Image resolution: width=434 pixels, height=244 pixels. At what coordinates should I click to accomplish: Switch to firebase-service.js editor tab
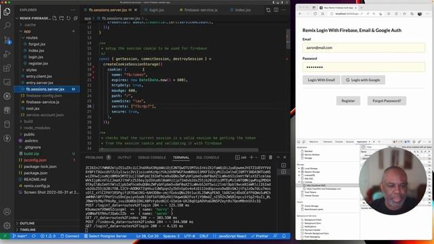(x=201, y=10)
